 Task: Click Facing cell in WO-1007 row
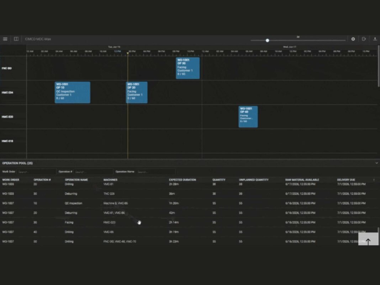[x=69, y=222]
